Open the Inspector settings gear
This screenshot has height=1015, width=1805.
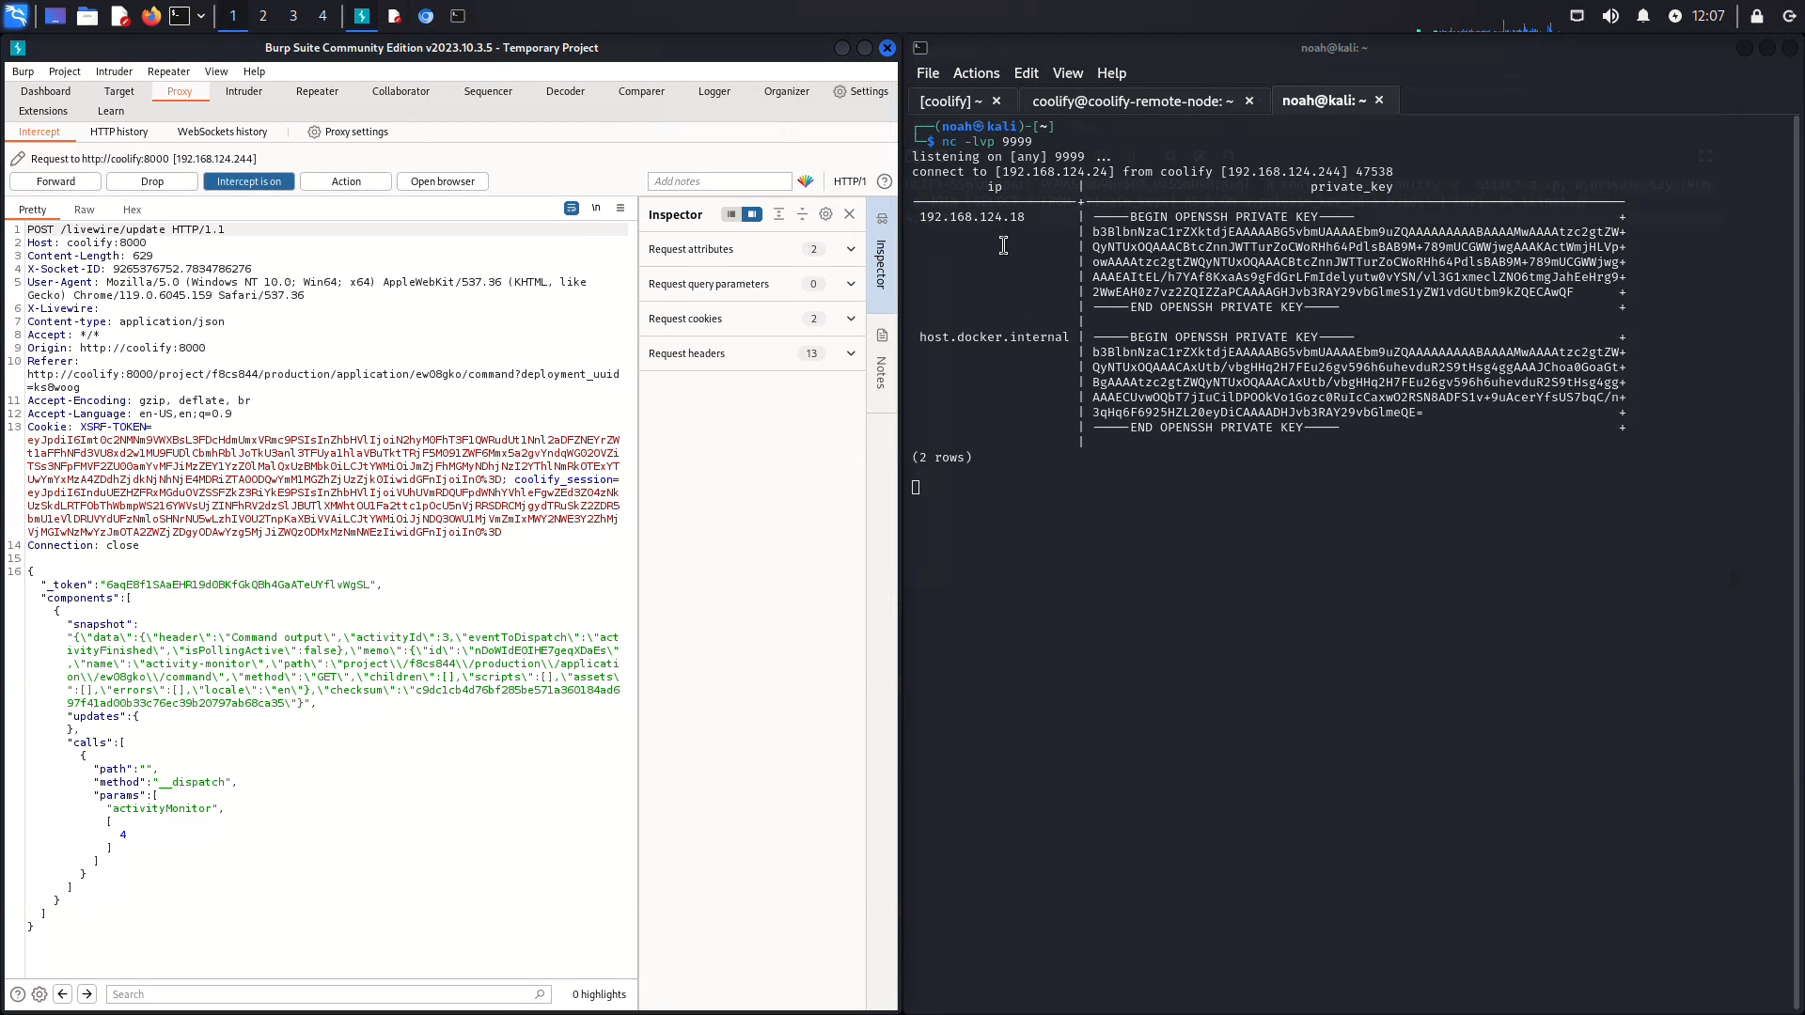tap(826, 214)
